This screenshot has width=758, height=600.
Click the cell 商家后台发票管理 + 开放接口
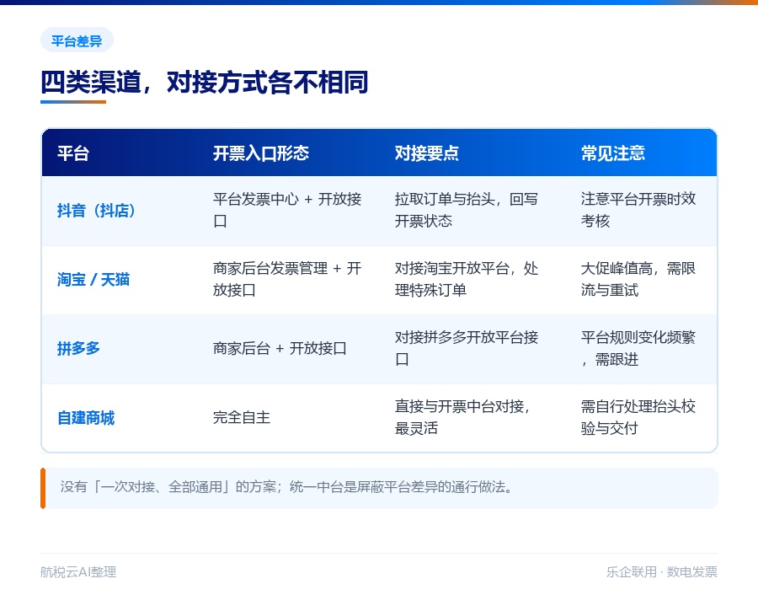pyautogui.click(x=287, y=279)
